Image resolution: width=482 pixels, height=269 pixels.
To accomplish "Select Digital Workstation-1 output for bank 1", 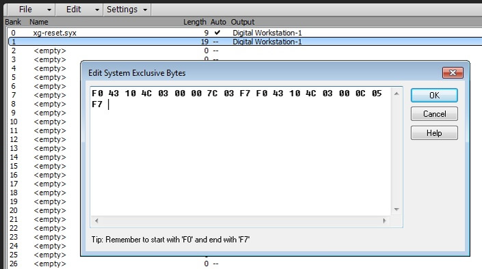I will (x=267, y=42).
